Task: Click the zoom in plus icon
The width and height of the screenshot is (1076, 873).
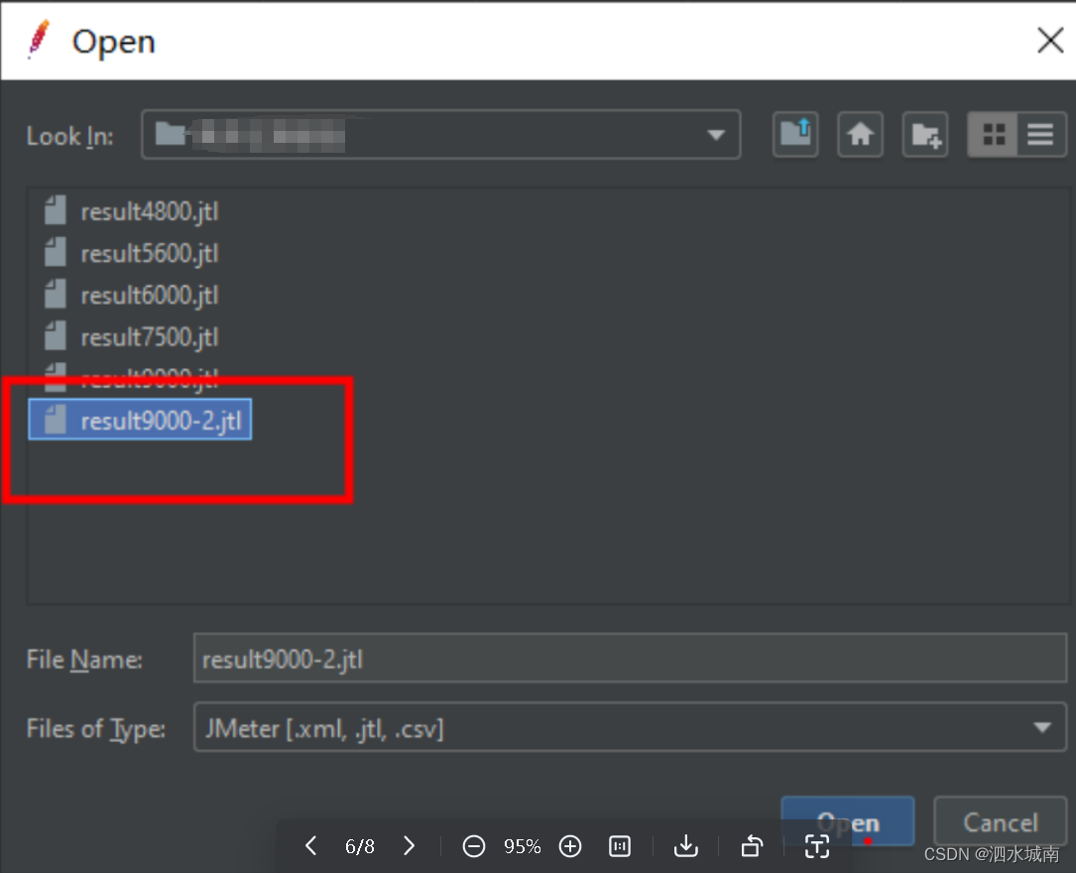Action: 570,846
